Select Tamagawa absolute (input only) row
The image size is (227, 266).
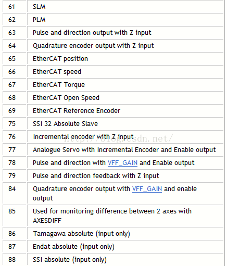coord(113,234)
